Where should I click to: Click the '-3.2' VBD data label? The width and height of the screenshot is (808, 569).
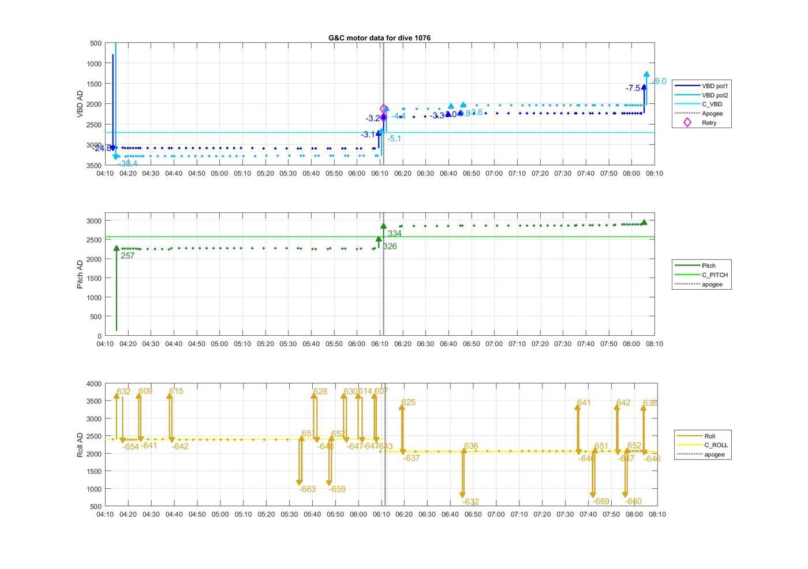373,118
